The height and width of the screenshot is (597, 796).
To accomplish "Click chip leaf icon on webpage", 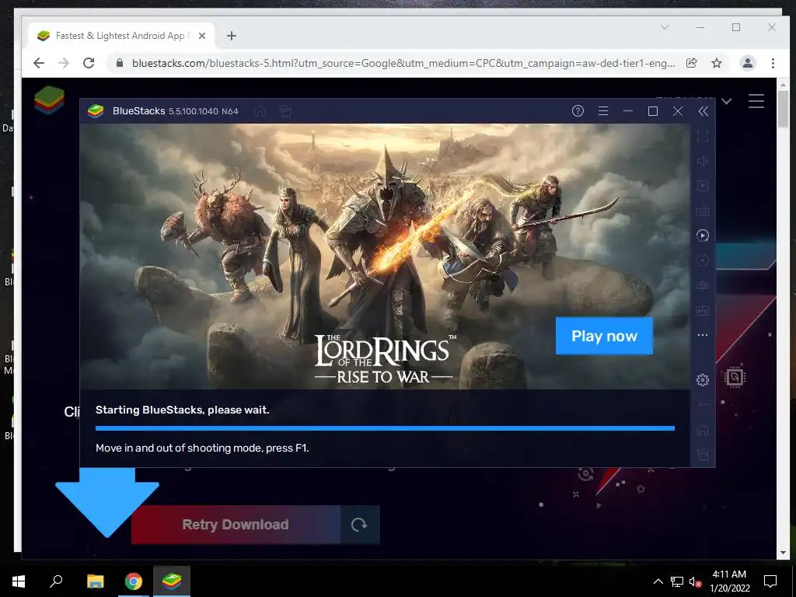I will point(735,377).
